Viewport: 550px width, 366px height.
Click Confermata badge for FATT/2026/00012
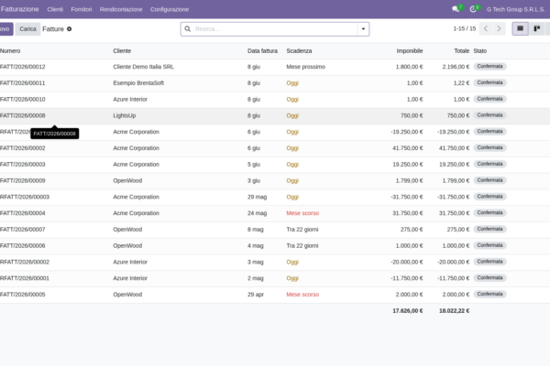point(489,67)
